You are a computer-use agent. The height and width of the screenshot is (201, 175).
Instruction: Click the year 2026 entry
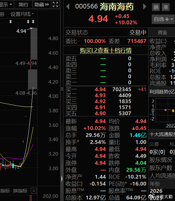pyautogui.click(x=156, y=191)
